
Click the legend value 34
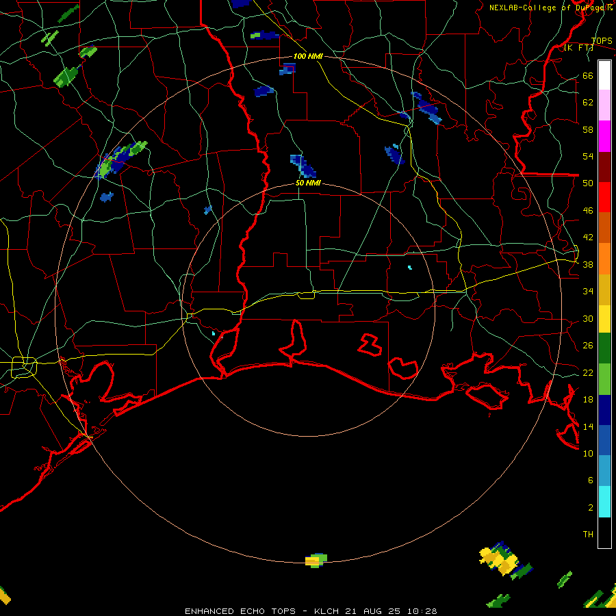point(588,291)
